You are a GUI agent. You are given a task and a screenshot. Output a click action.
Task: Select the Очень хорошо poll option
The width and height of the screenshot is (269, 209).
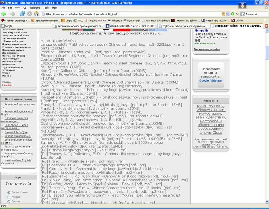point(9,192)
